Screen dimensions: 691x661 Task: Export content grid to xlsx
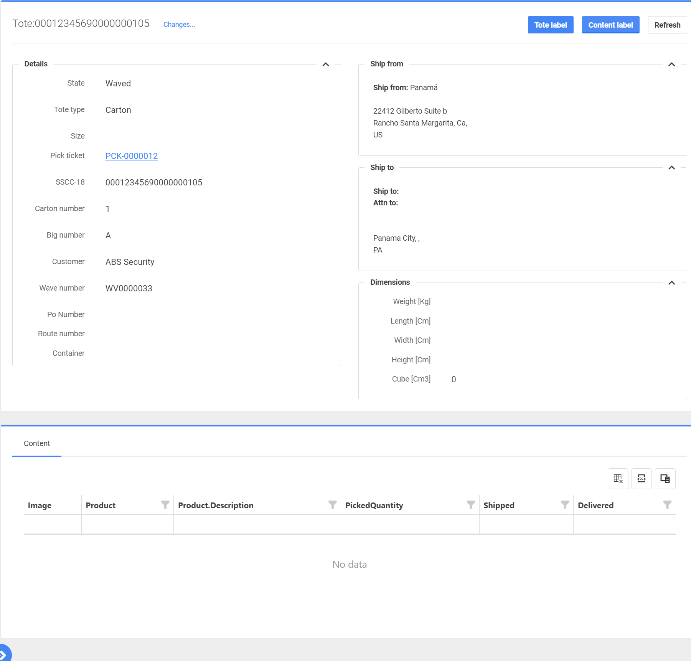641,478
